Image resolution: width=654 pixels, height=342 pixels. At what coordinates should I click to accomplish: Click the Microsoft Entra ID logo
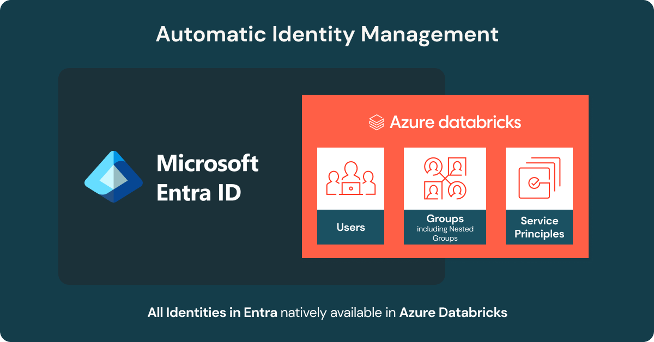[113, 176]
